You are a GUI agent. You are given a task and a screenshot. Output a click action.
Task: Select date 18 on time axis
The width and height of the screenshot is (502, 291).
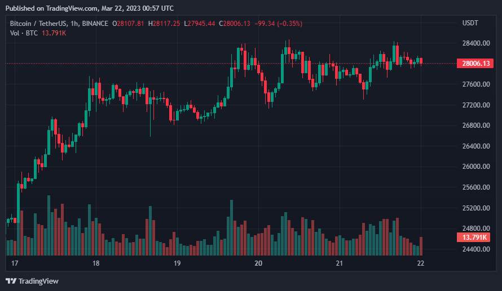(96, 263)
